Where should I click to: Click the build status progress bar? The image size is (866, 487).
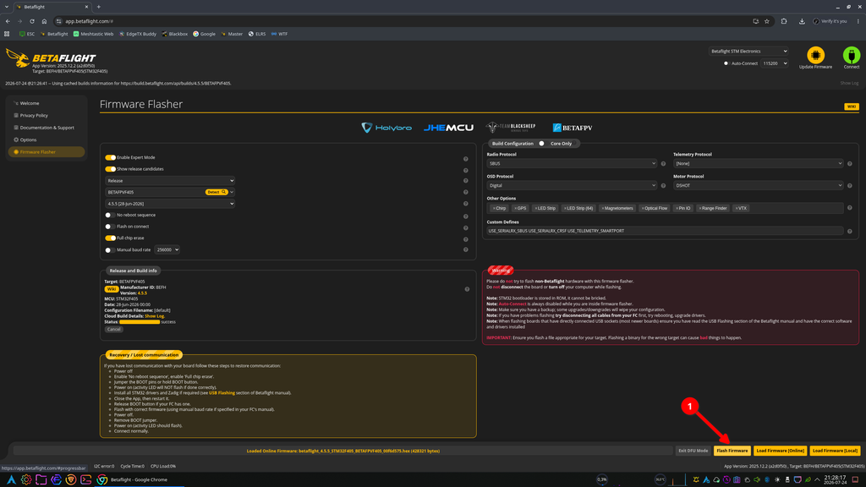coord(140,322)
